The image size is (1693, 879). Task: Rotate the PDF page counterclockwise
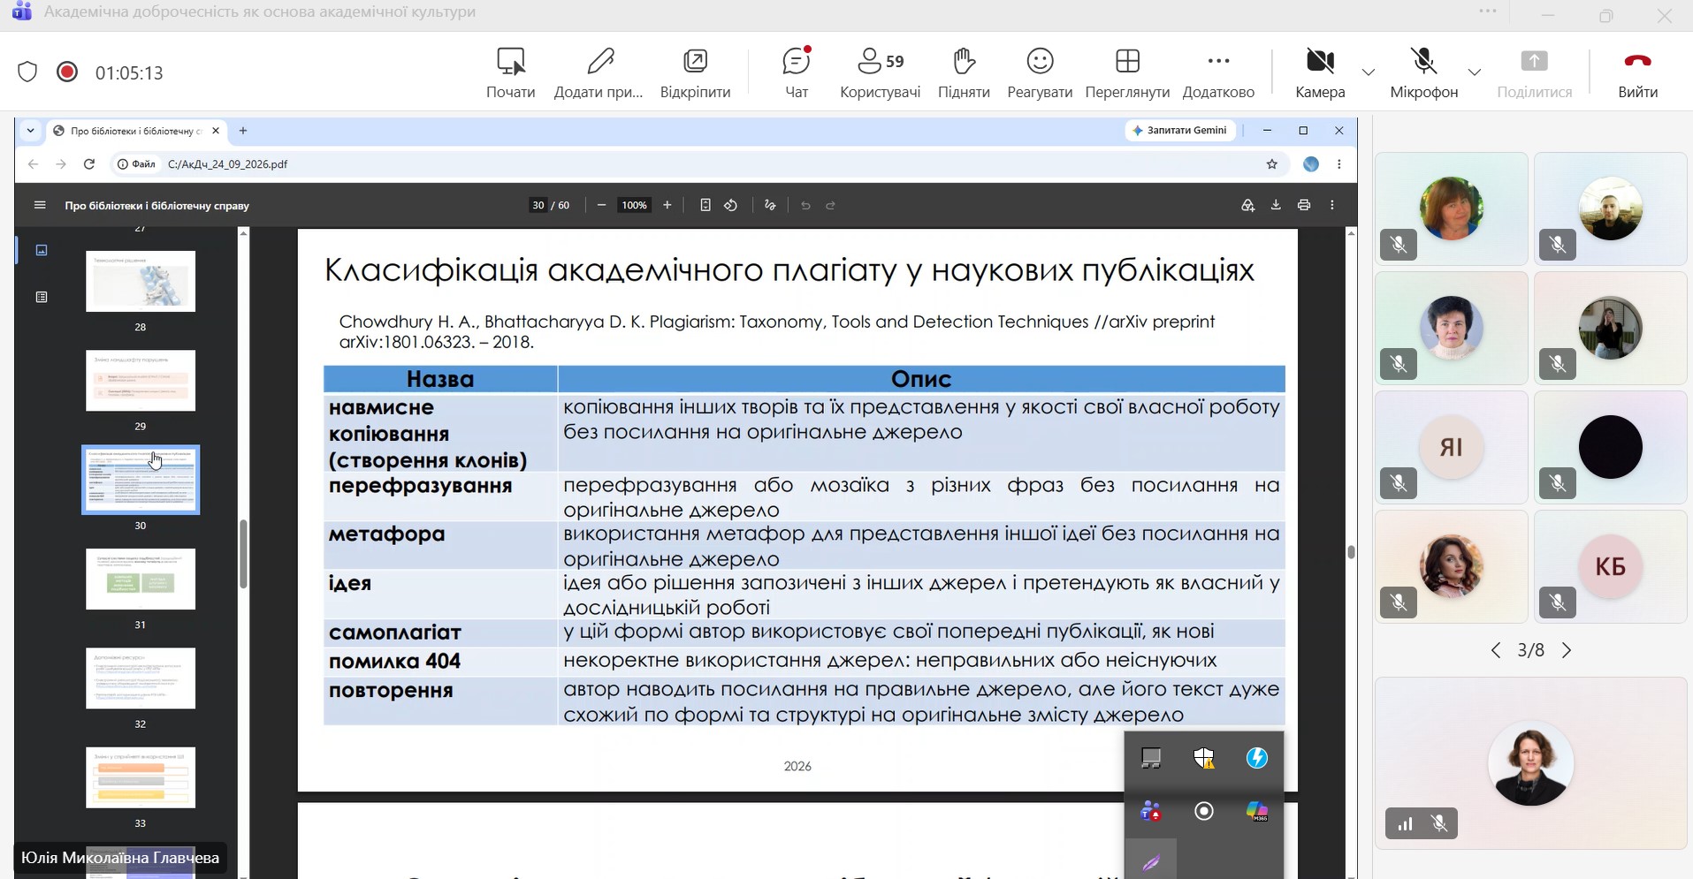pos(731,205)
